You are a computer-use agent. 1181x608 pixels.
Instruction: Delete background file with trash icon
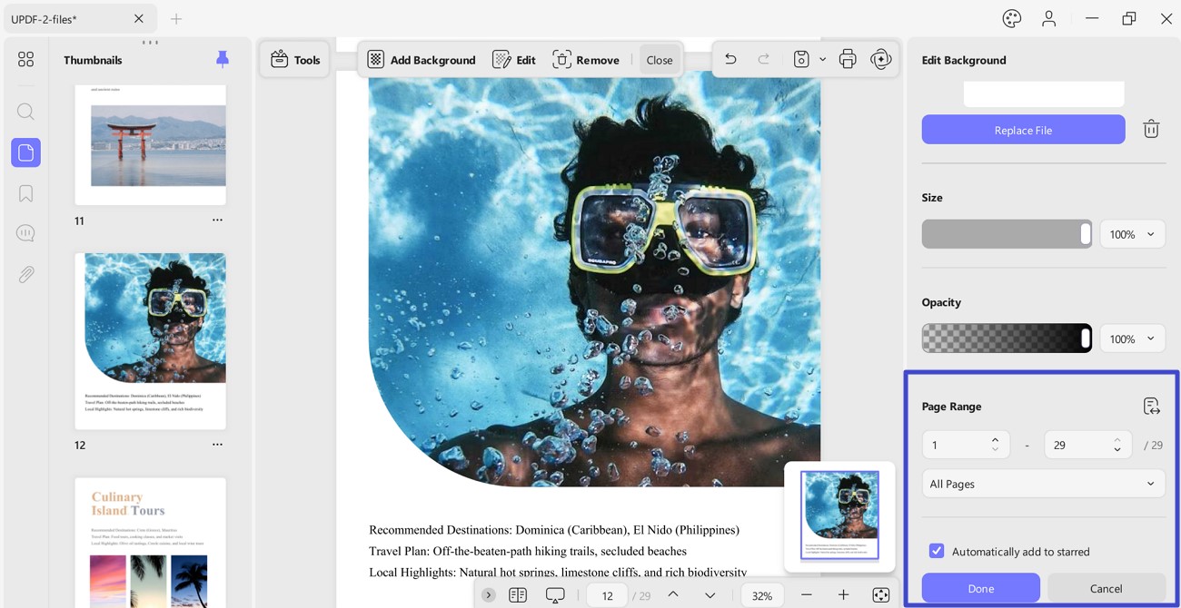pos(1151,129)
